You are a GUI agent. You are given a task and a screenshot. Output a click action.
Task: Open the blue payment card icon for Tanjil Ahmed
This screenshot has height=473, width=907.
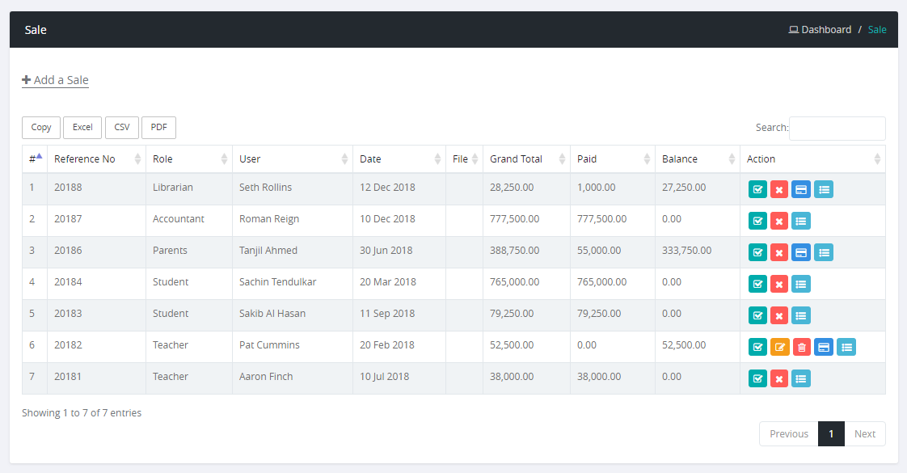[801, 252]
